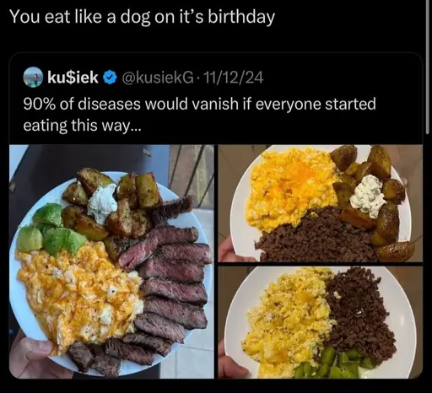Open the kuSiek display name link
Screen dimensions: 432x393
[73, 78]
